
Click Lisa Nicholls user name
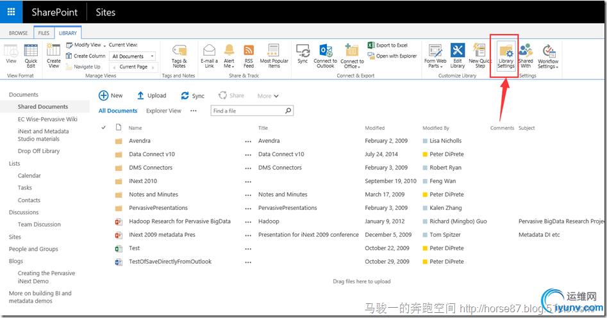coord(445,141)
